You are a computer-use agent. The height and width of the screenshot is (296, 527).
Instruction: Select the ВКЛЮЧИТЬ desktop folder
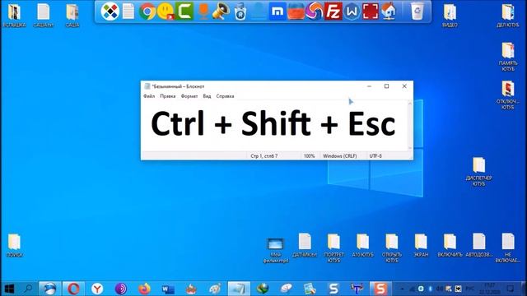pos(450,245)
